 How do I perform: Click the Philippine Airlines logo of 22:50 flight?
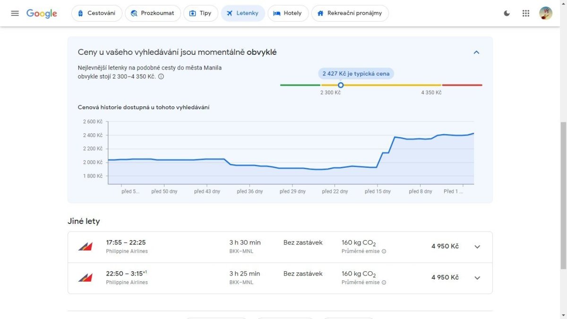86,277
